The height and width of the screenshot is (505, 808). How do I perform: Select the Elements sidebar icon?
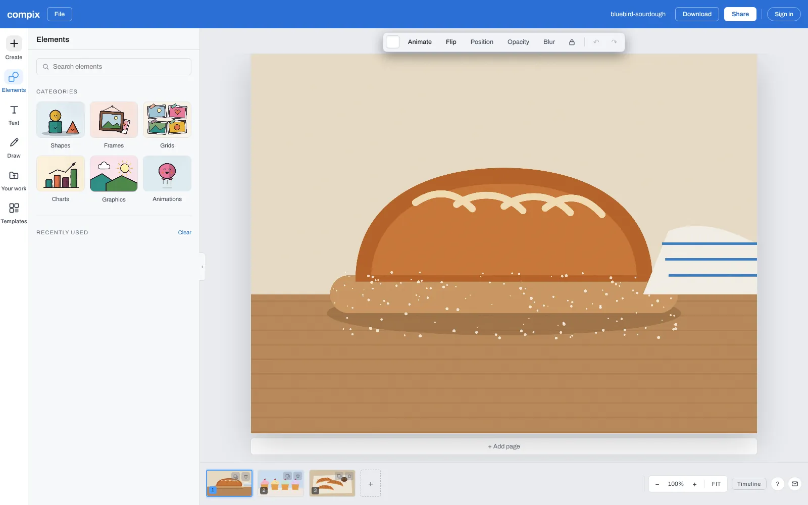(14, 81)
